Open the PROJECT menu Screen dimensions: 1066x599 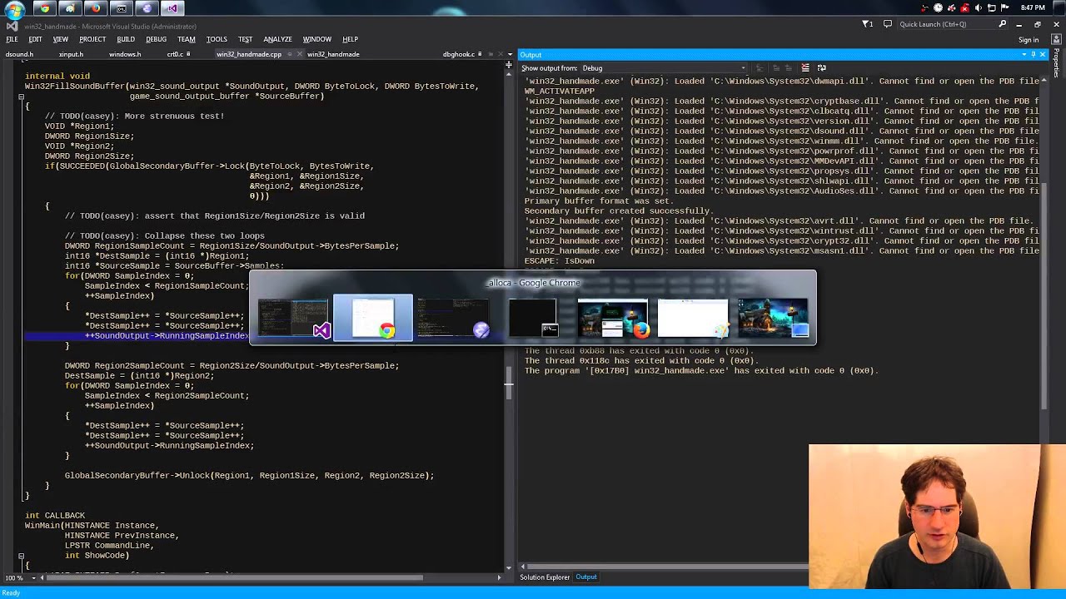[92, 39]
